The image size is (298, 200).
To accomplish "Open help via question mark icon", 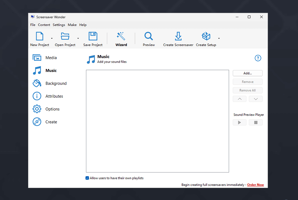I will click(258, 58).
